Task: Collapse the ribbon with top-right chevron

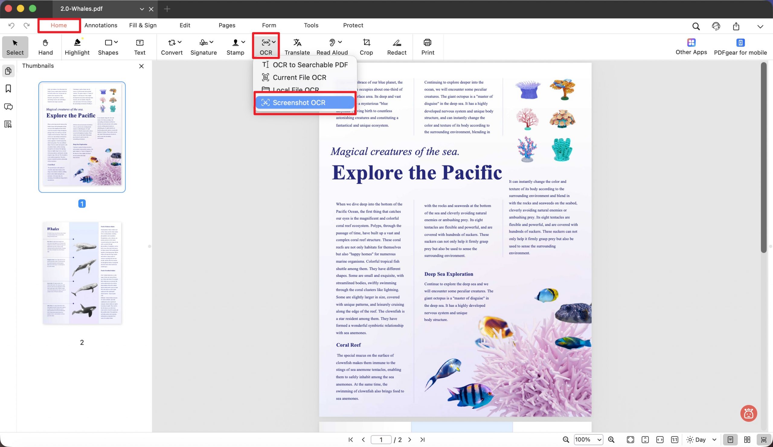Action: (760, 26)
